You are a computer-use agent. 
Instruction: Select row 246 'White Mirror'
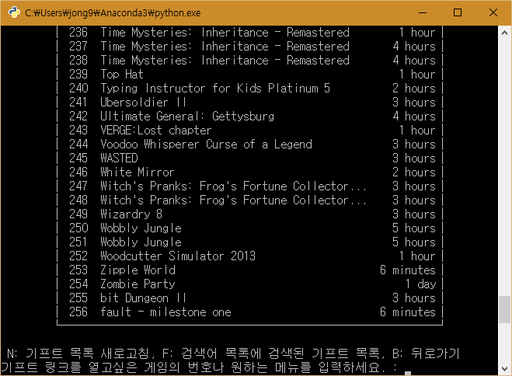click(250, 172)
